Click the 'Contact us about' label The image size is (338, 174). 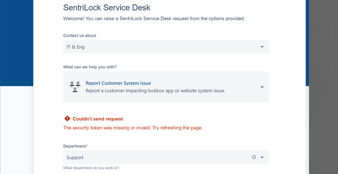pyautogui.click(x=80, y=36)
